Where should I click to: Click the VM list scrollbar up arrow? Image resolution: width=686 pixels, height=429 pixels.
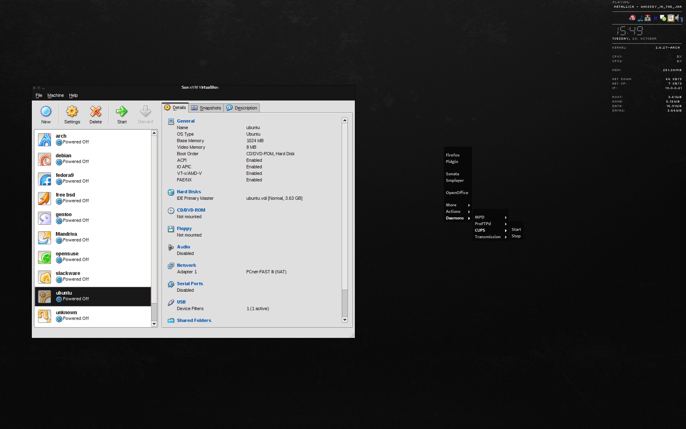(x=154, y=133)
